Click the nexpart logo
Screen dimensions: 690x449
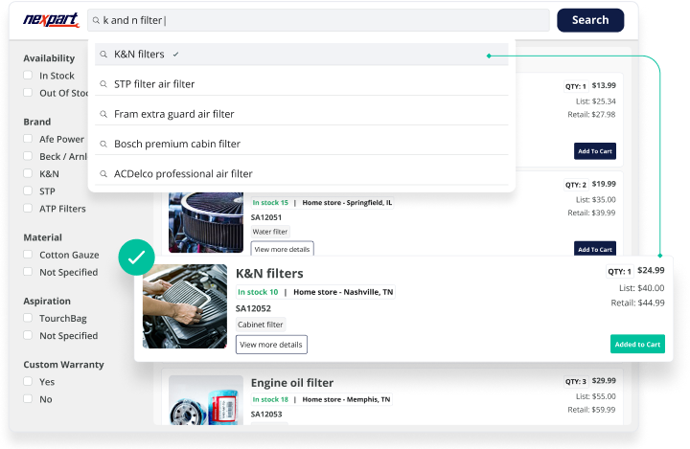tap(51, 20)
